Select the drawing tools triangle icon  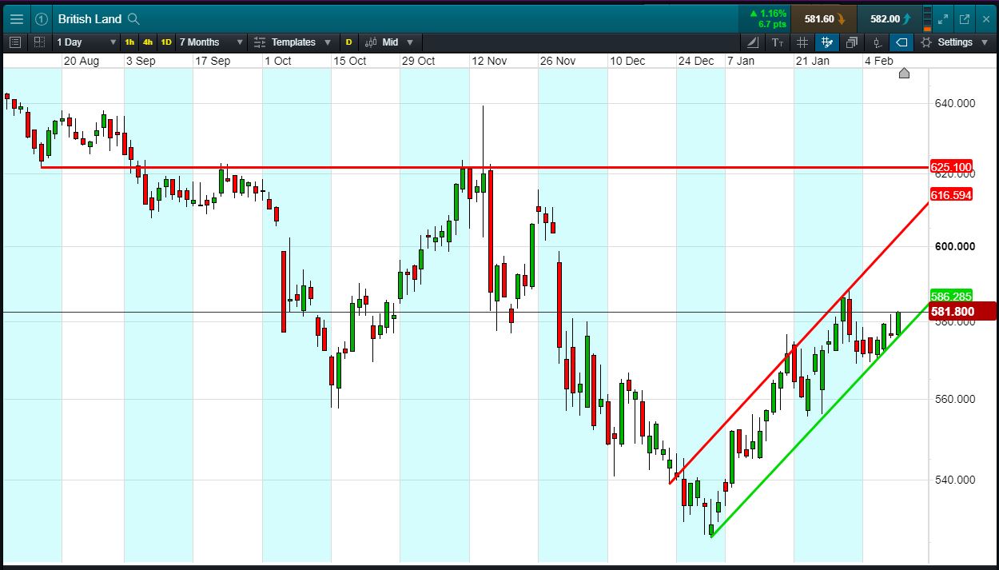pos(753,42)
